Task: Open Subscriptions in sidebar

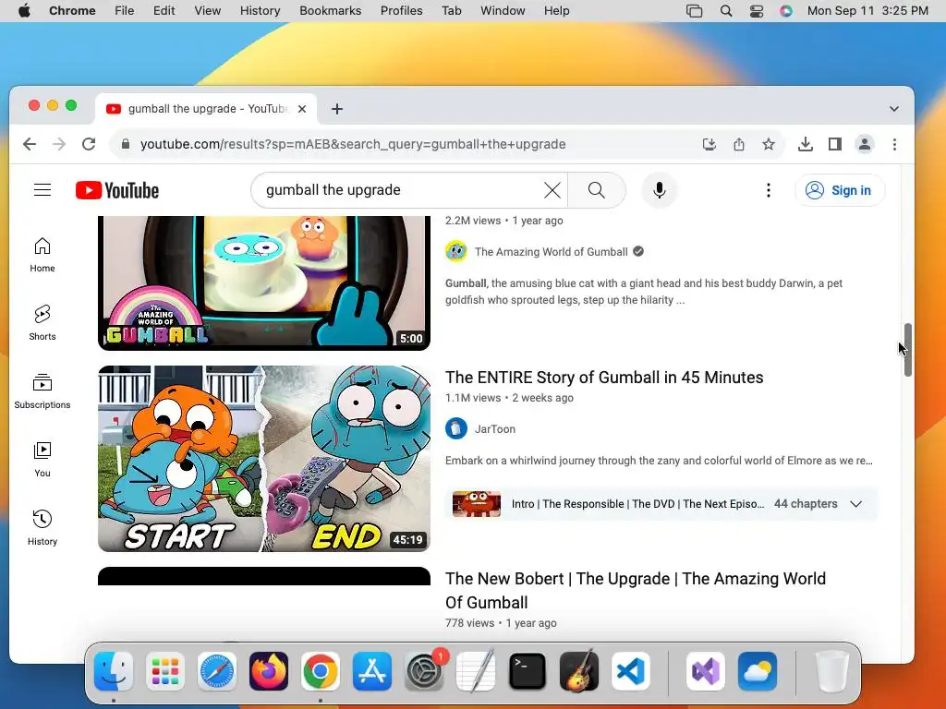Action: (42, 391)
